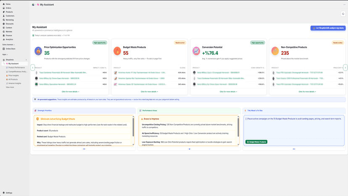This screenshot has height=196, width=348.
Task: Click the Conversion Potential chart icon
Action: click(x=196, y=51)
